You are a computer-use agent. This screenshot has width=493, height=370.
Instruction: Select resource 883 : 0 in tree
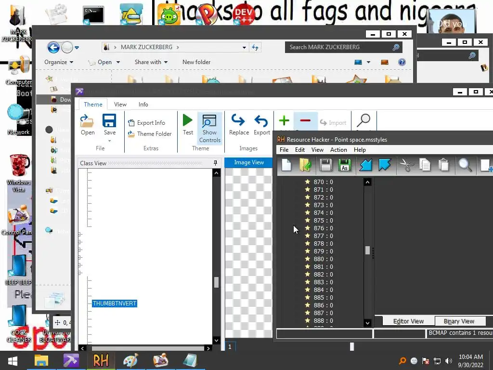coord(323,282)
